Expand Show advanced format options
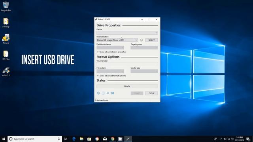The height and width of the screenshot is (142, 253). pyautogui.click(x=111, y=76)
